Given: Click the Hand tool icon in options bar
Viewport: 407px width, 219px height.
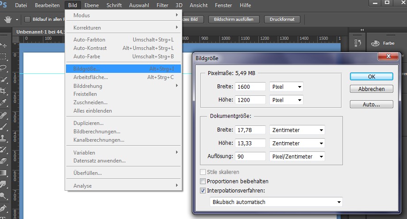Looking at the screenshot, I should coord(8,19).
